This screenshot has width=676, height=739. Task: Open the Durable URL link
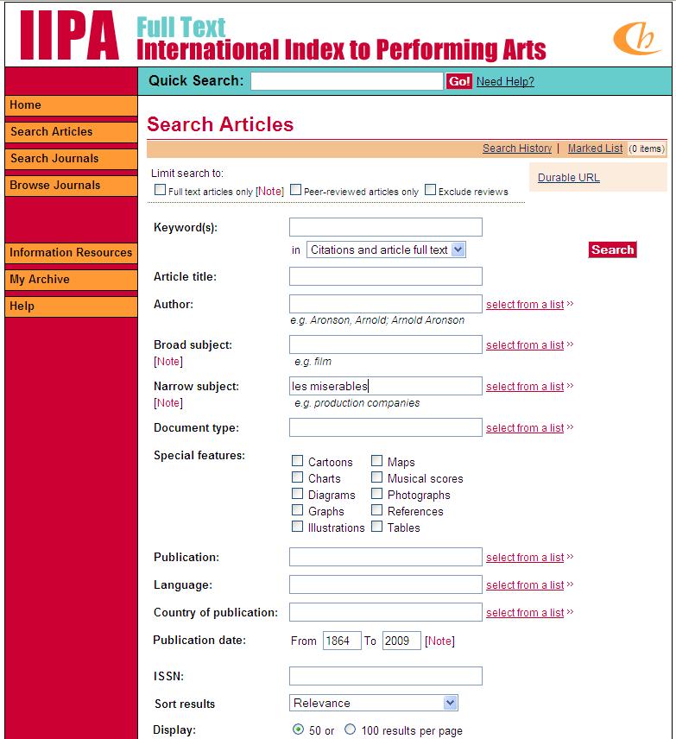tap(569, 178)
